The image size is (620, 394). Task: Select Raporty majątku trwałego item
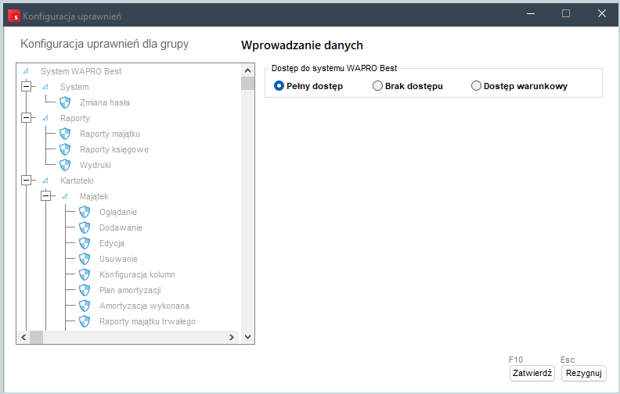point(147,321)
